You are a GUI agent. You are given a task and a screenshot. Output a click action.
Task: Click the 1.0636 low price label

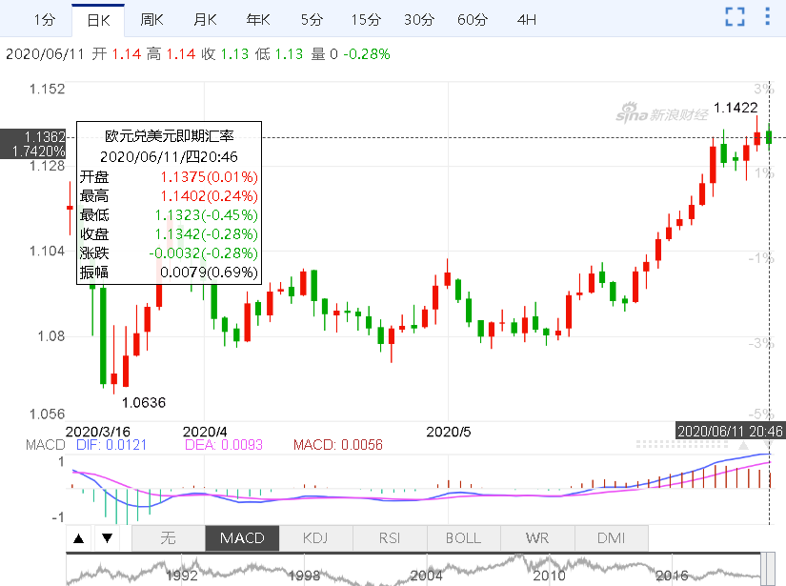click(144, 402)
